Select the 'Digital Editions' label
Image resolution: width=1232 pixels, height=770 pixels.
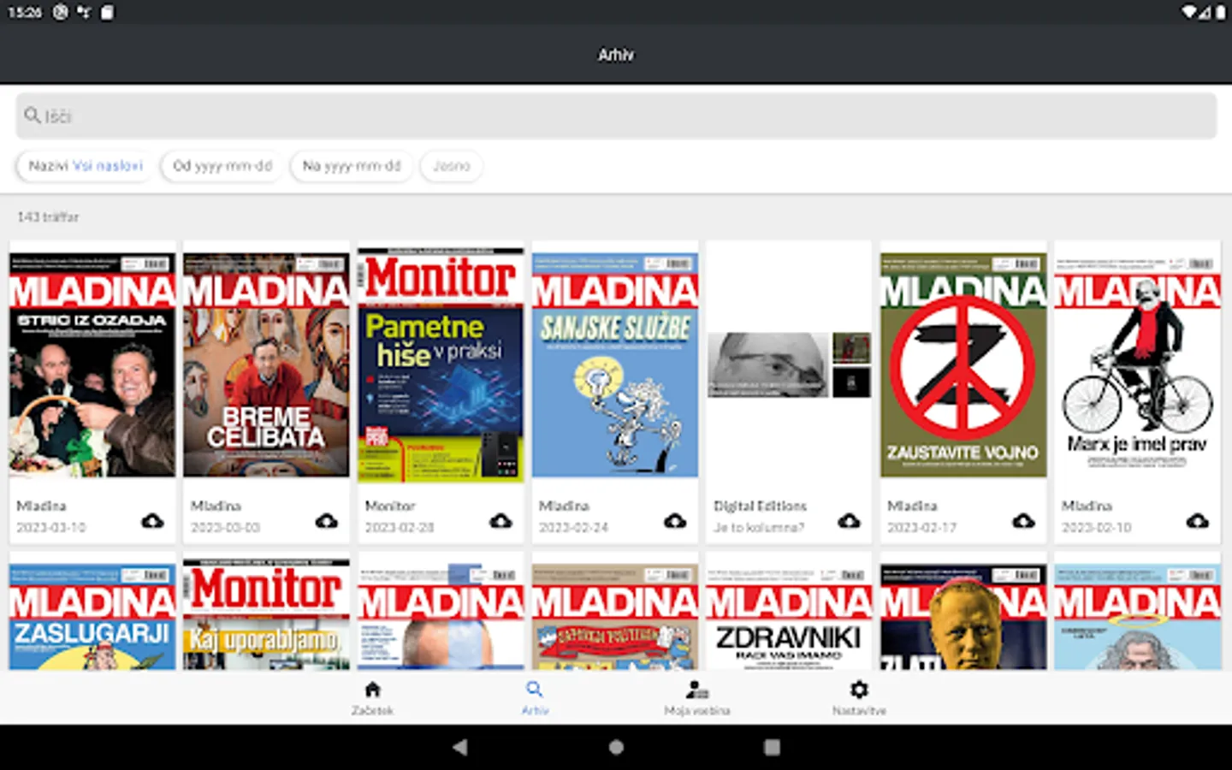pos(760,506)
